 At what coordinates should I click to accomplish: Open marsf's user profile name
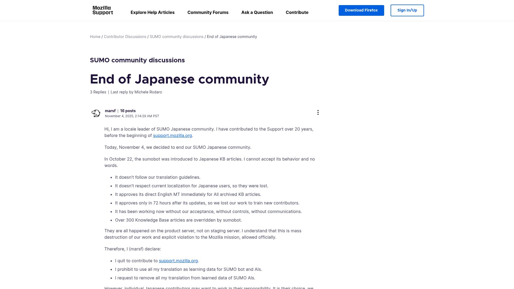click(x=110, y=111)
